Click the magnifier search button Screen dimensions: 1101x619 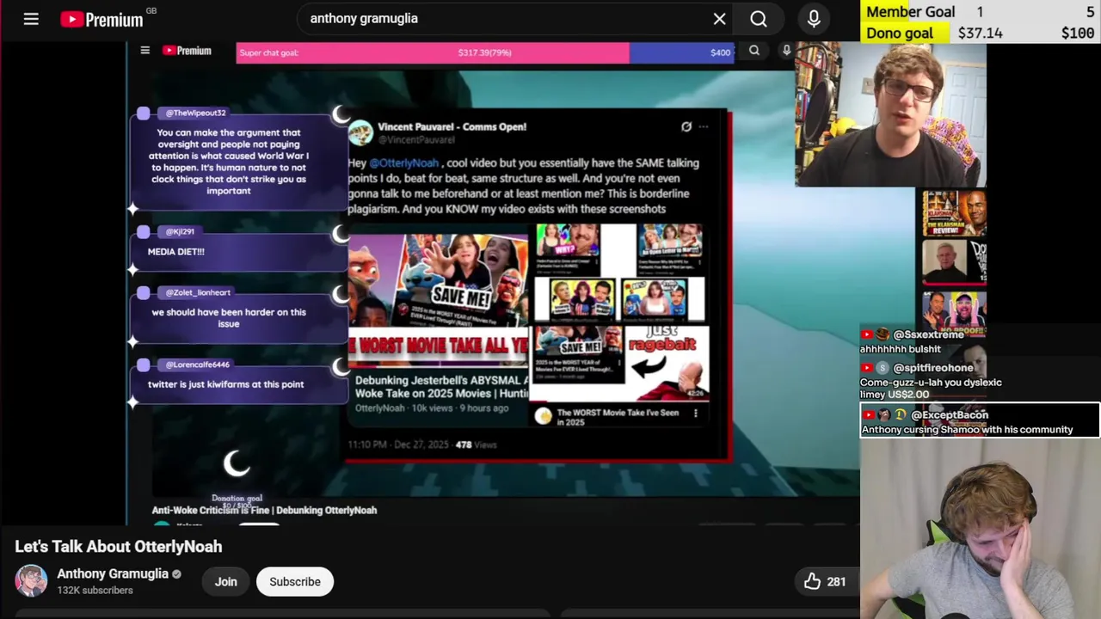coord(758,18)
